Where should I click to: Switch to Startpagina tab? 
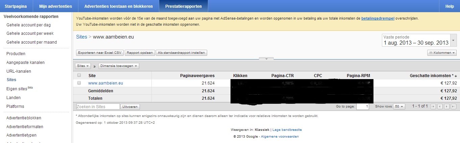point(16,6)
